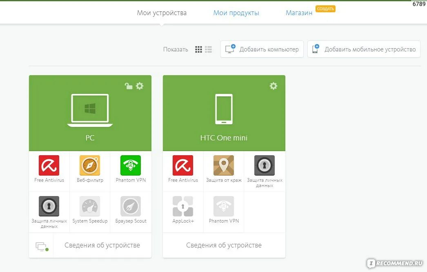Open Защита личных данных on HTC card
This screenshot has width=427, height=272.
click(x=265, y=165)
